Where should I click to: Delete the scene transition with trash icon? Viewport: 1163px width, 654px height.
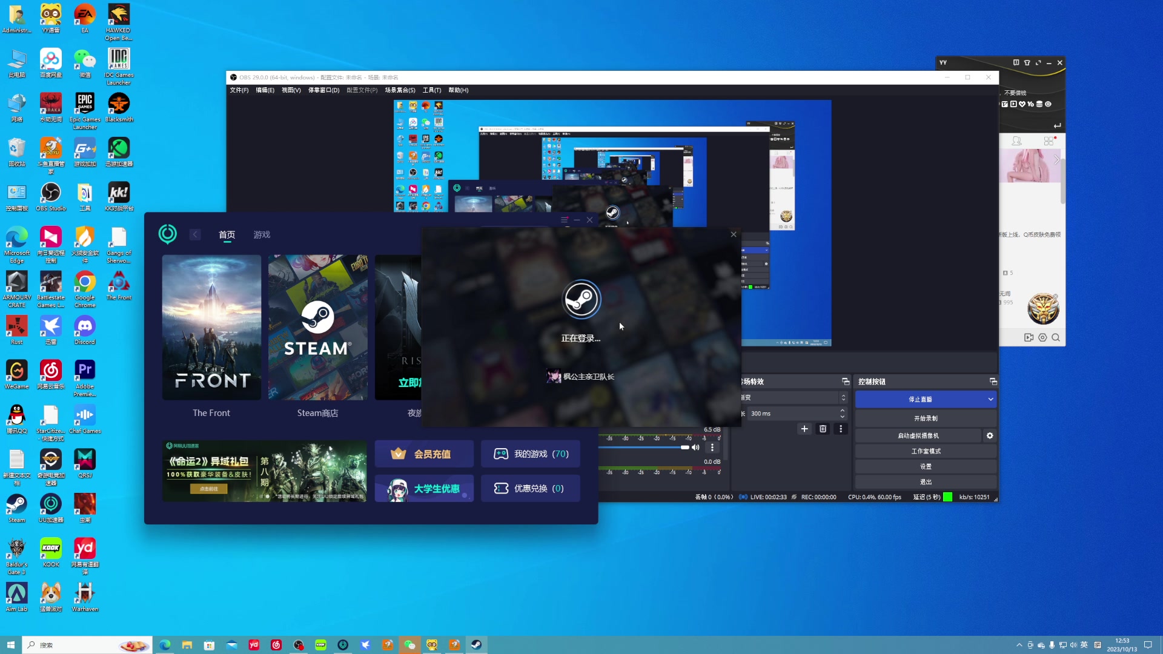[x=823, y=429]
